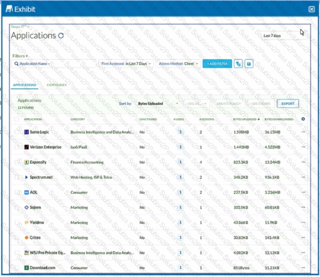Image resolution: width=320 pixels, height=277 pixels.
Task: Click the filter funnel icon button
Action: pyautogui.click(x=238, y=64)
